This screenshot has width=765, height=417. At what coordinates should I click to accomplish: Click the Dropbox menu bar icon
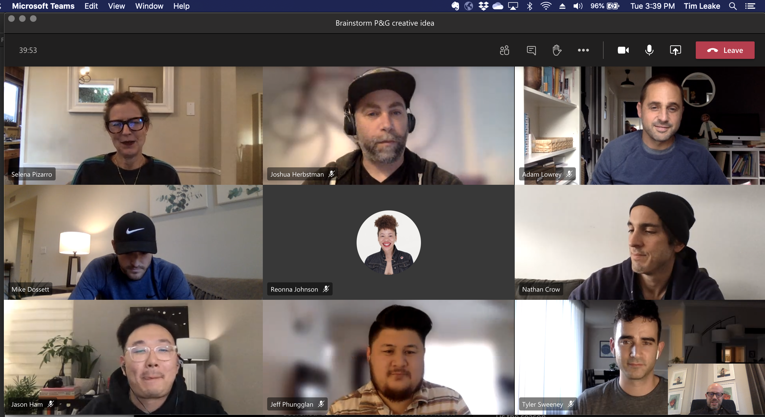(x=483, y=6)
